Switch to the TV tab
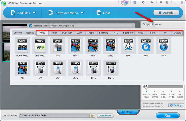 (165, 33)
